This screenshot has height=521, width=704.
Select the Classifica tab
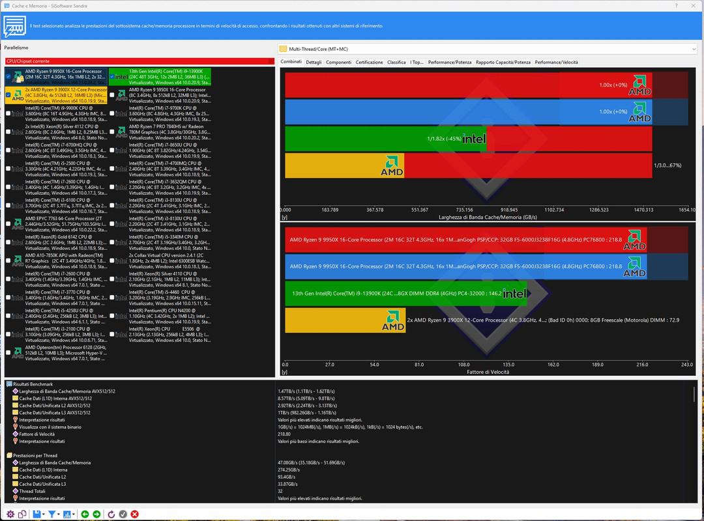tap(396, 63)
